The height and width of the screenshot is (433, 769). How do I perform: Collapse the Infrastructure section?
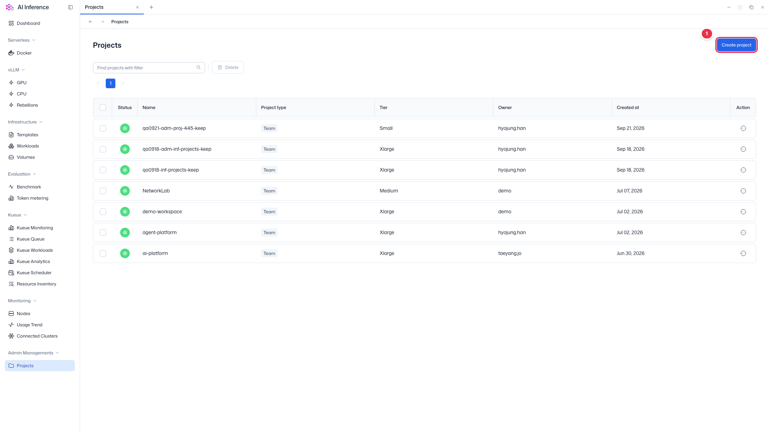[x=25, y=122]
